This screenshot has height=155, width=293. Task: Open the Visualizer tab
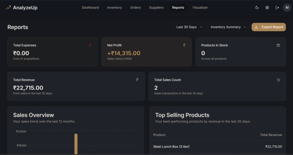coord(200,8)
